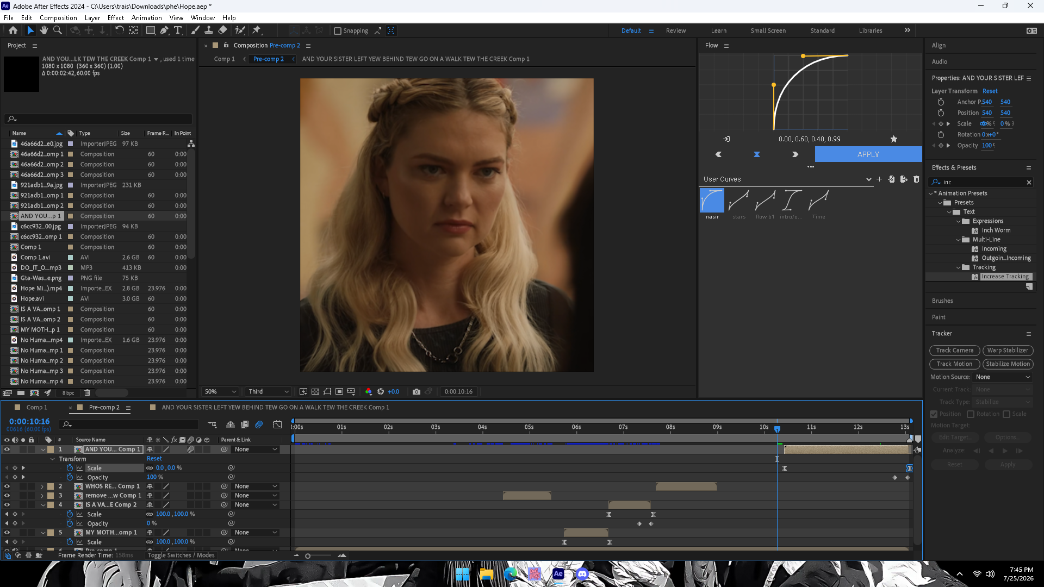Select the Pen tool
Image resolution: width=1044 pixels, height=587 pixels.
tap(164, 30)
